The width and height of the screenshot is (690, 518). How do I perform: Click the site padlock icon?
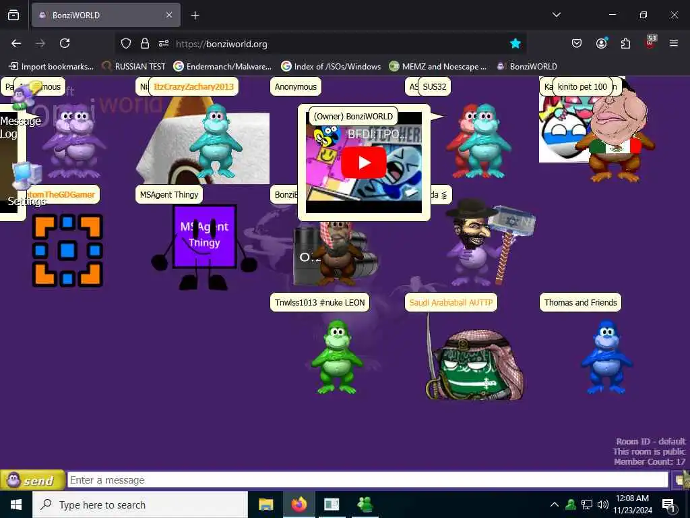point(144,44)
